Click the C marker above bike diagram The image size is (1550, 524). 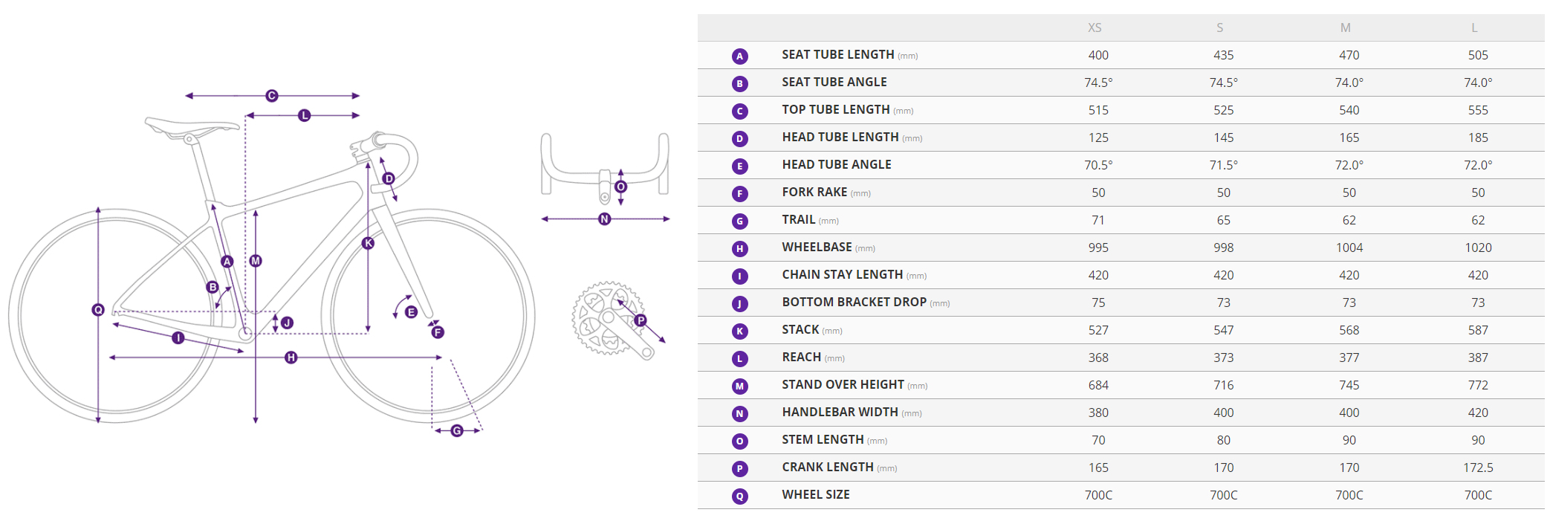(x=272, y=96)
